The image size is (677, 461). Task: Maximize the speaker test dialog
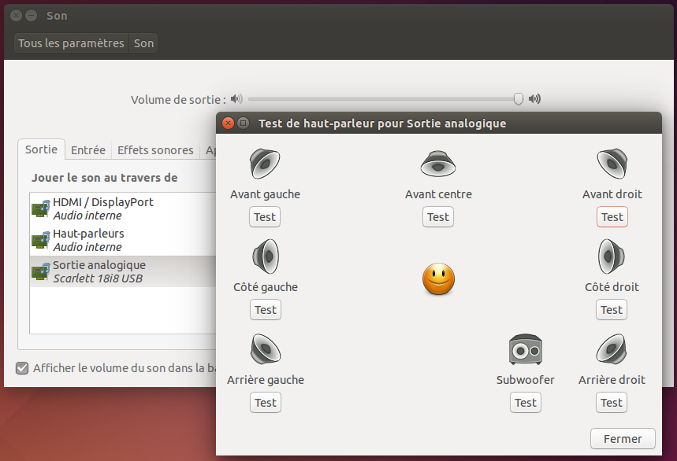click(244, 124)
